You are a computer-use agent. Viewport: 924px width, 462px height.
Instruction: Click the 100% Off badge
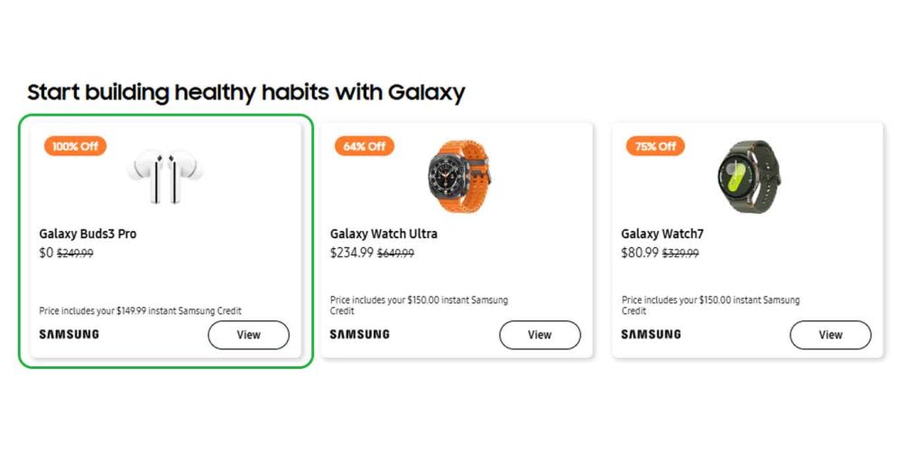(x=75, y=146)
